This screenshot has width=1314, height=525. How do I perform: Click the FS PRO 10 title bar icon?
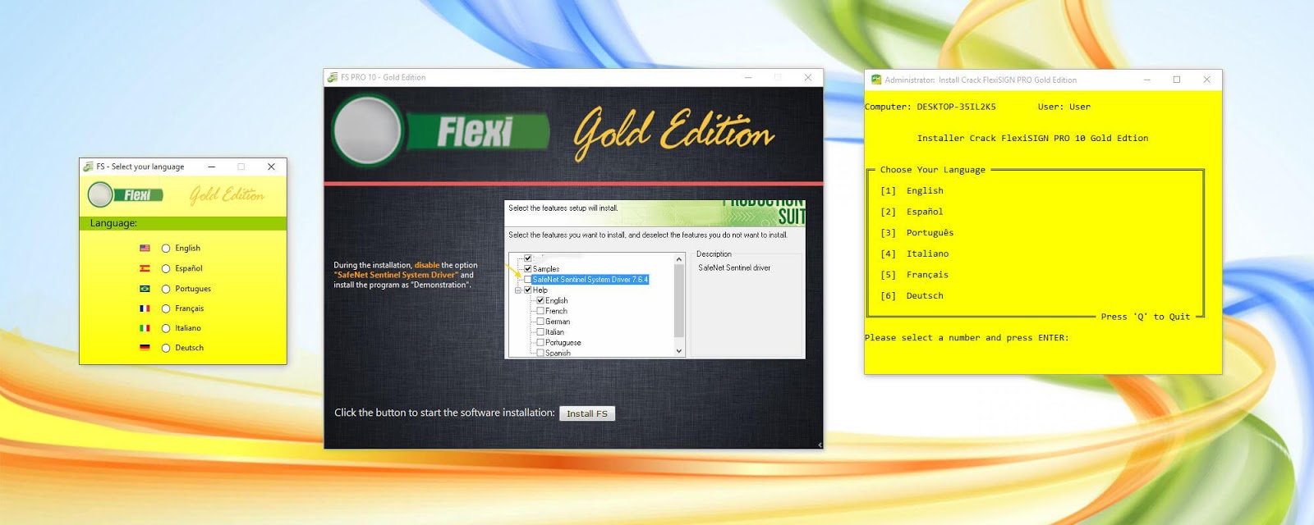tap(333, 77)
